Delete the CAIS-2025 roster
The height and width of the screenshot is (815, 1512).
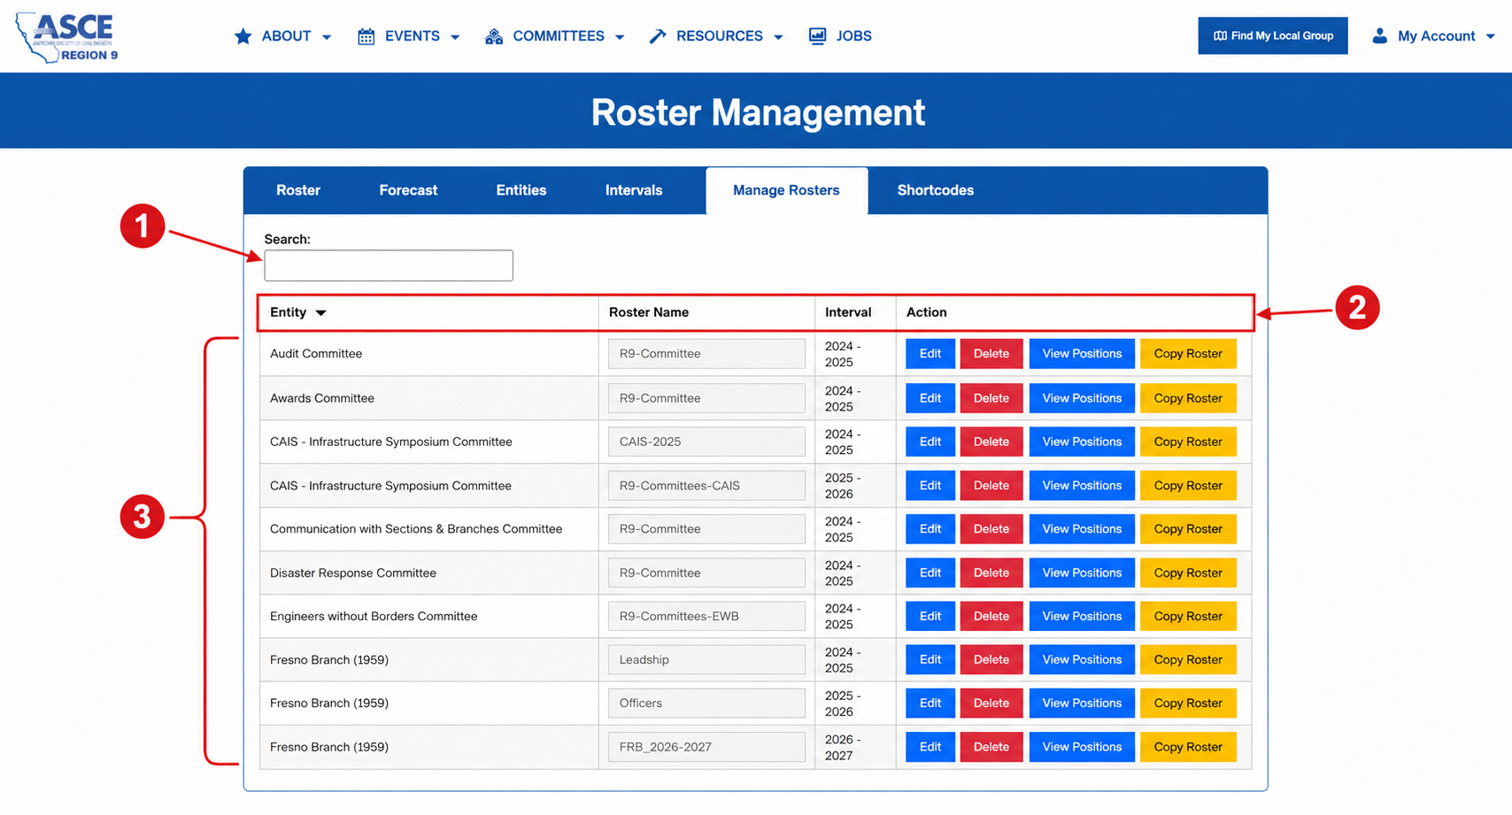991,442
